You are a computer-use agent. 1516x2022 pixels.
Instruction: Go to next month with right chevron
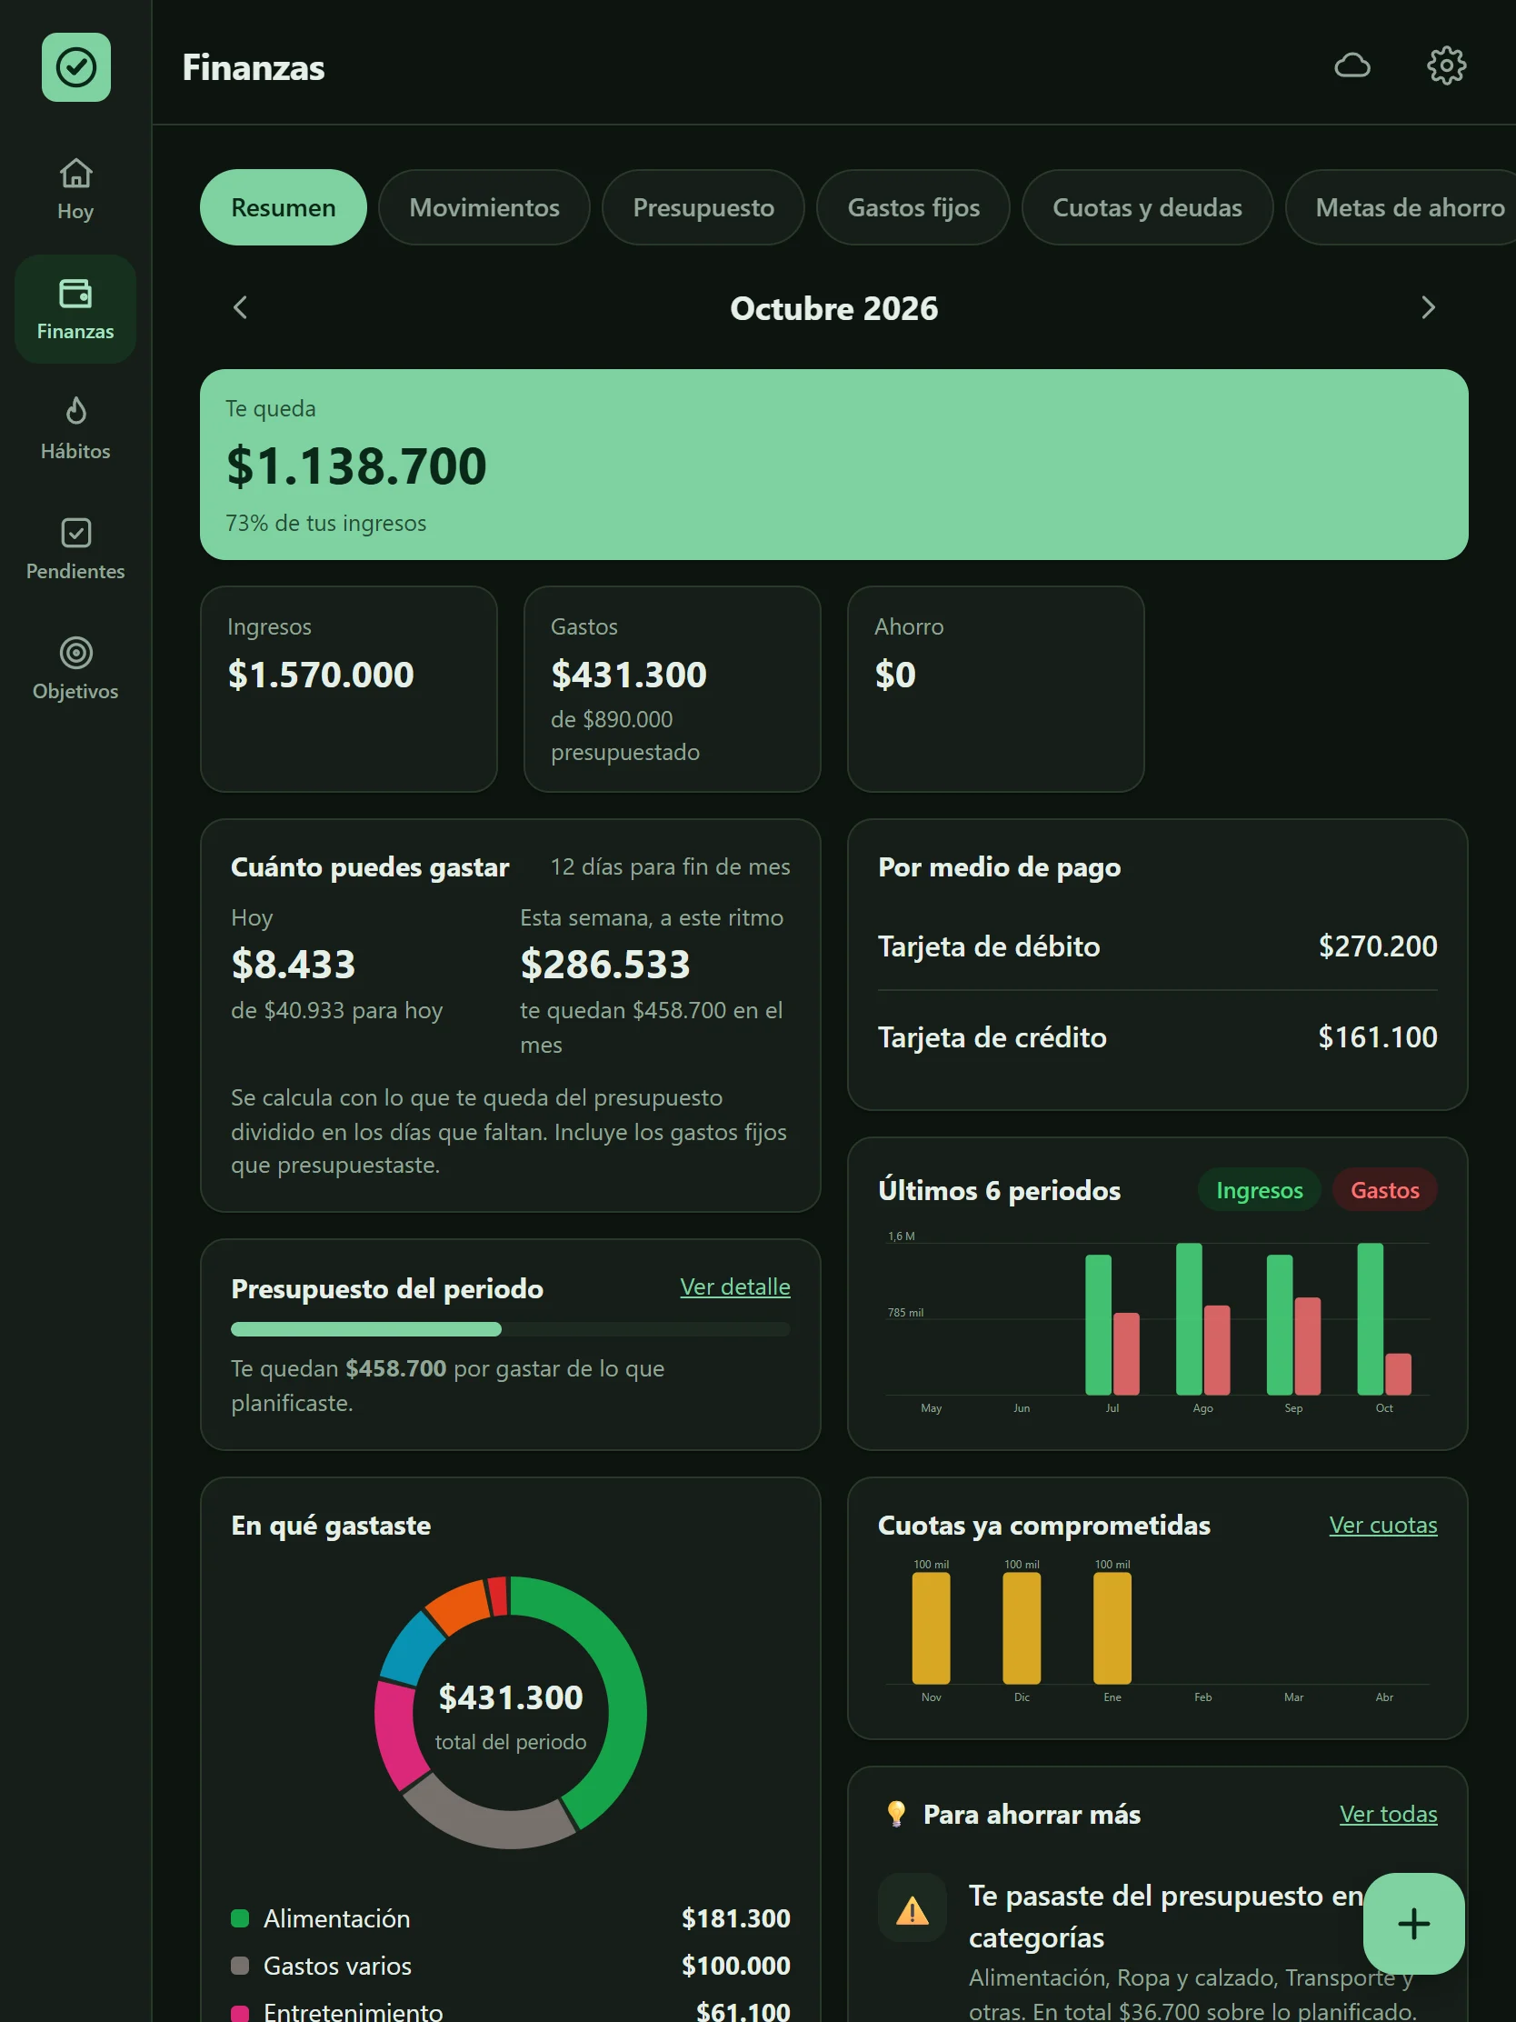(1428, 308)
